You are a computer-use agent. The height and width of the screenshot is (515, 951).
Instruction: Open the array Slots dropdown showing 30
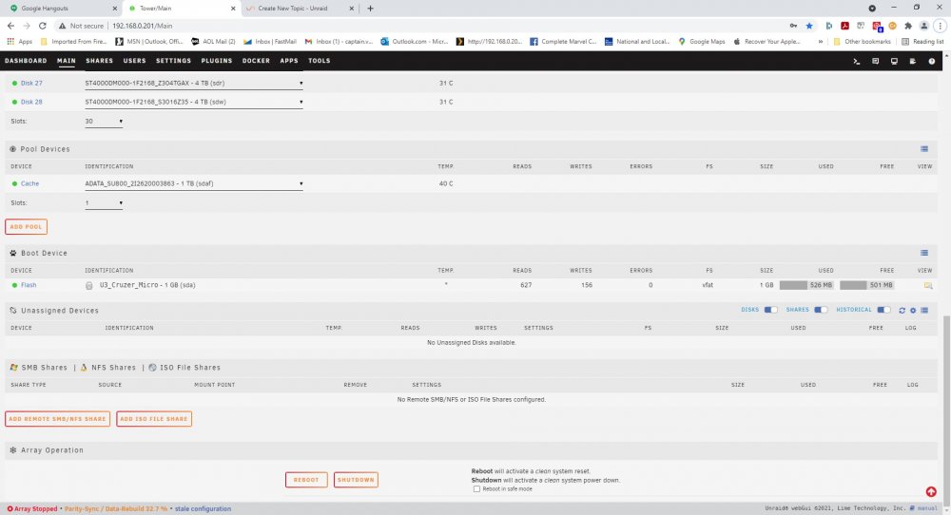(104, 122)
